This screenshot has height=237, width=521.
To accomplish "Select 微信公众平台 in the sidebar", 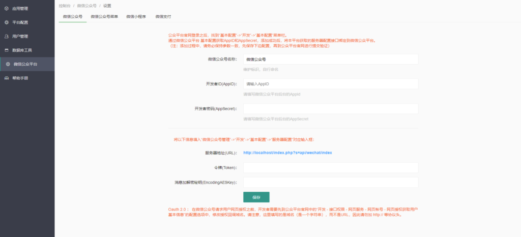I will click(x=27, y=64).
